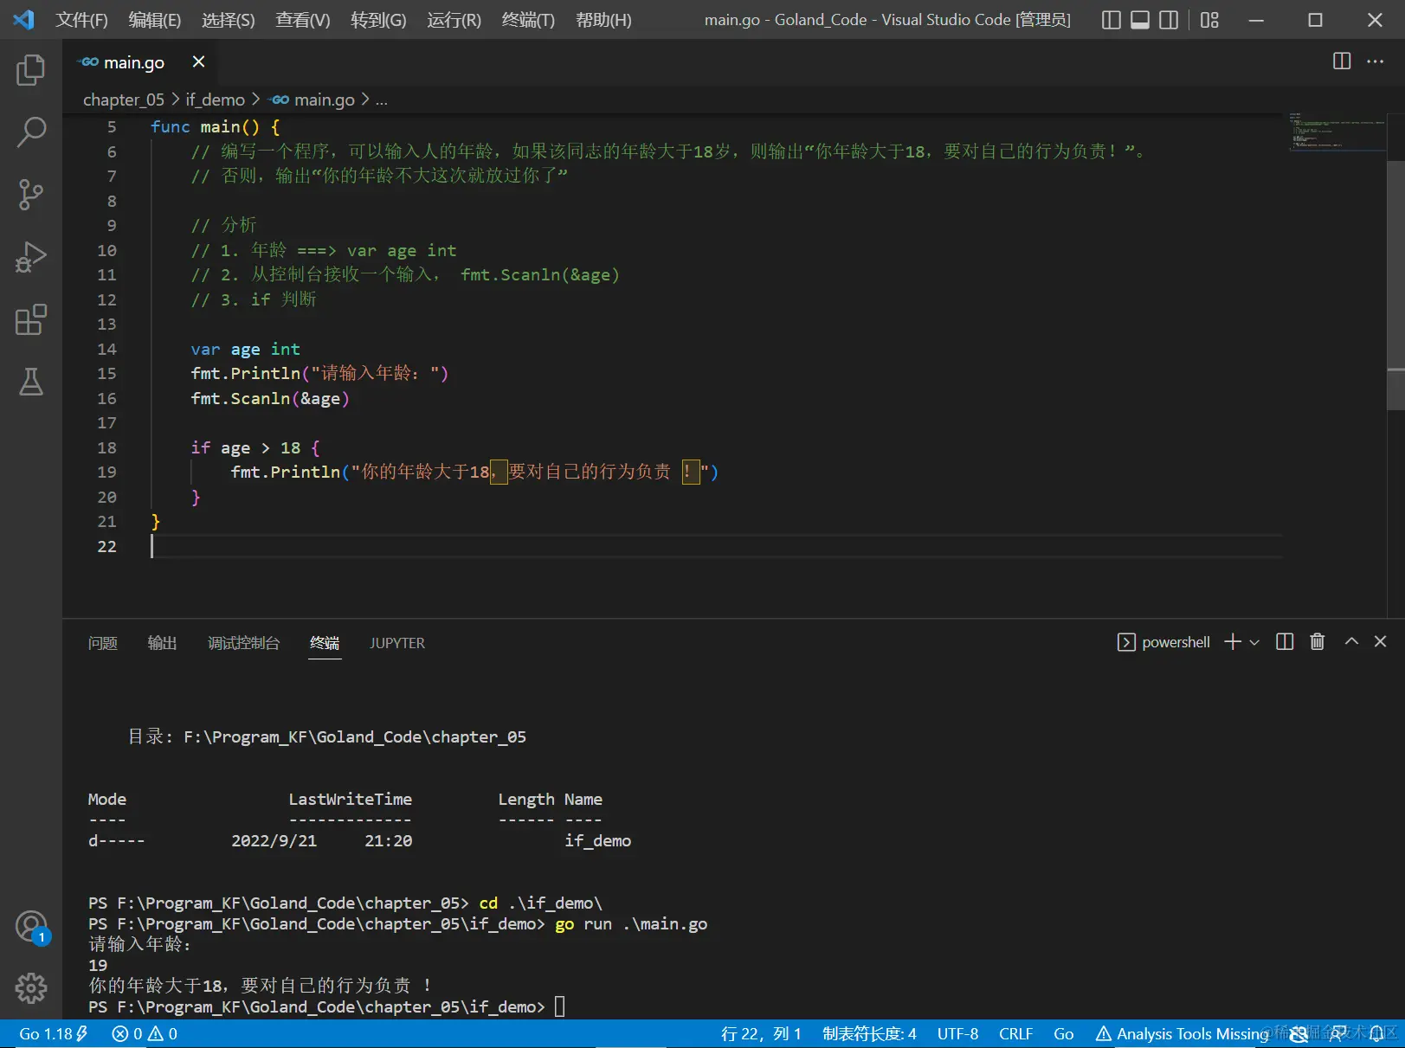
Task: Open the Run and Debug view
Action: click(x=31, y=257)
